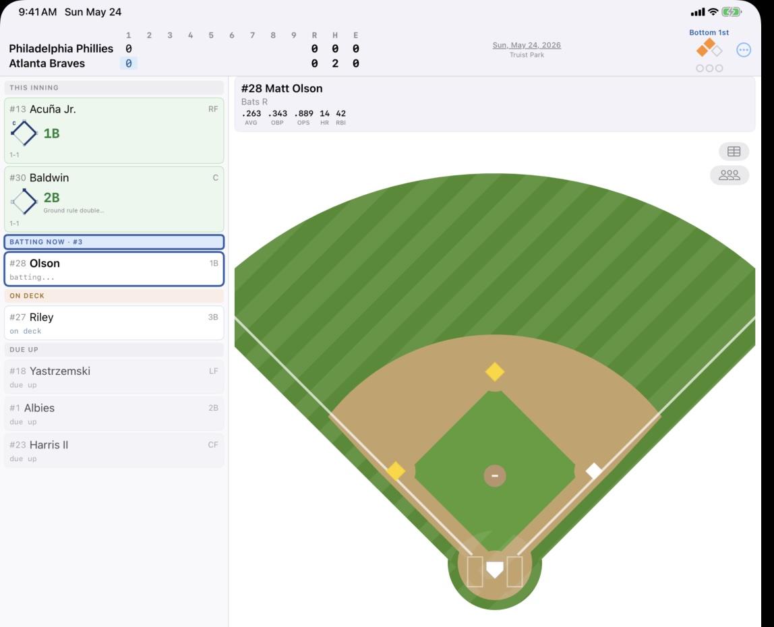Select the highlighted Braves 1st inning score
This screenshot has height=627, width=774.
(x=128, y=63)
